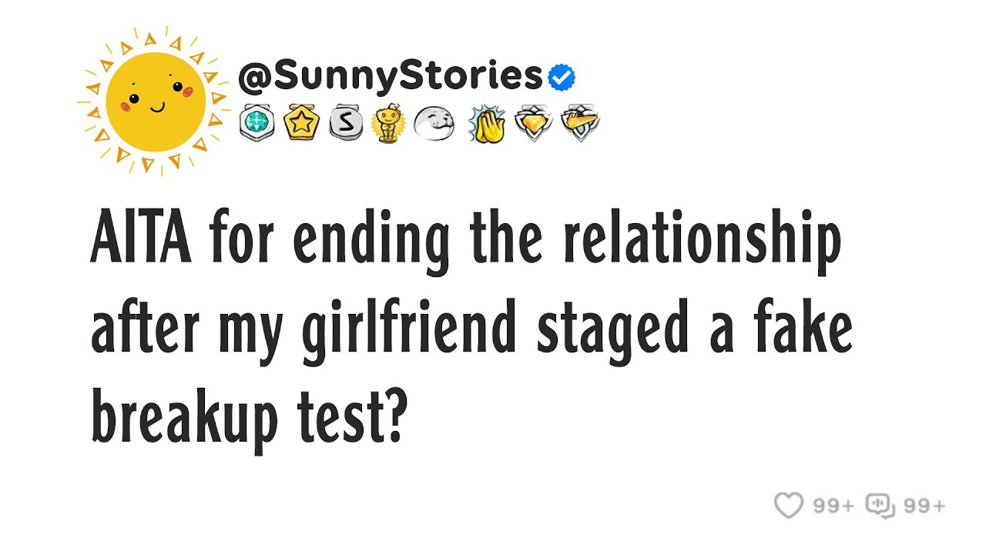Like the post with heart icon
This screenshot has height=554, width=986.
pyautogui.click(x=788, y=506)
